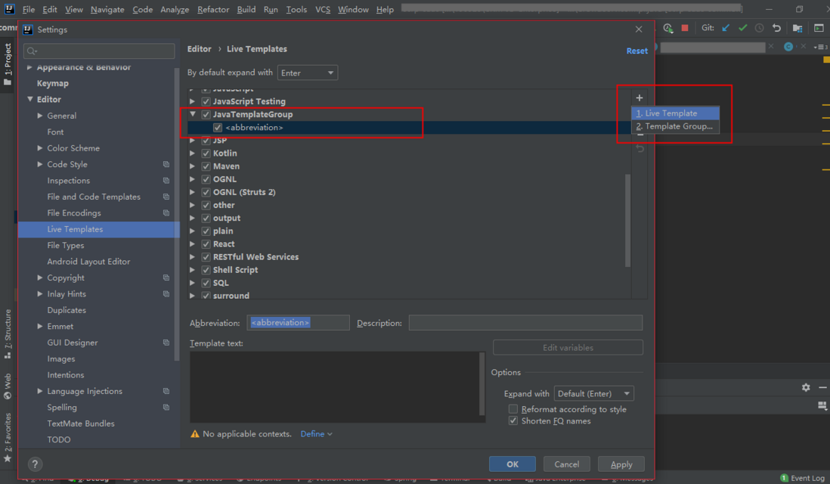Open the Project tool window tab
The width and height of the screenshot is (830, 484).
coord(8,64)
